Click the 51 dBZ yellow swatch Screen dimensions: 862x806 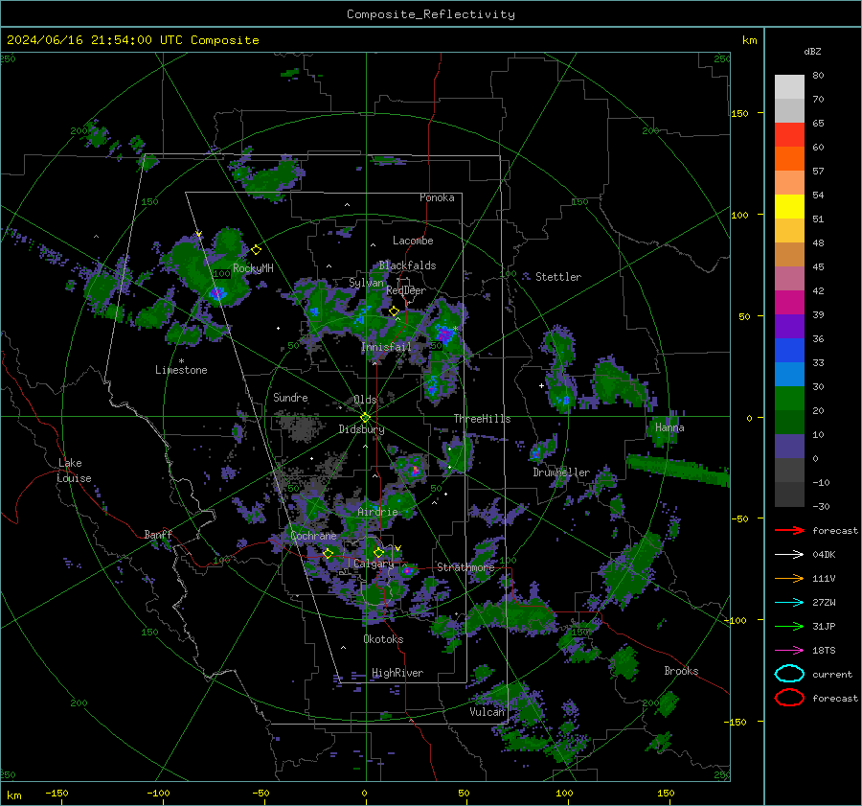pyautogui.click(x=789, y=206)
